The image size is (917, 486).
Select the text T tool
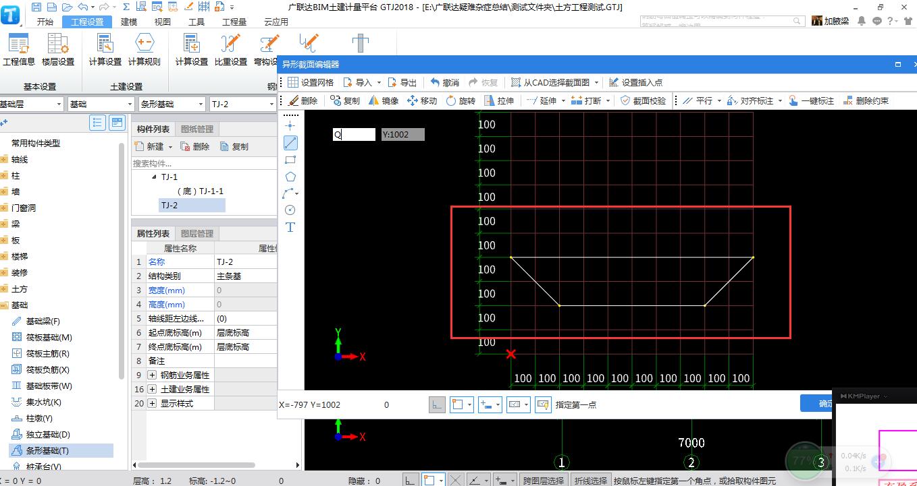pos(290,227)
